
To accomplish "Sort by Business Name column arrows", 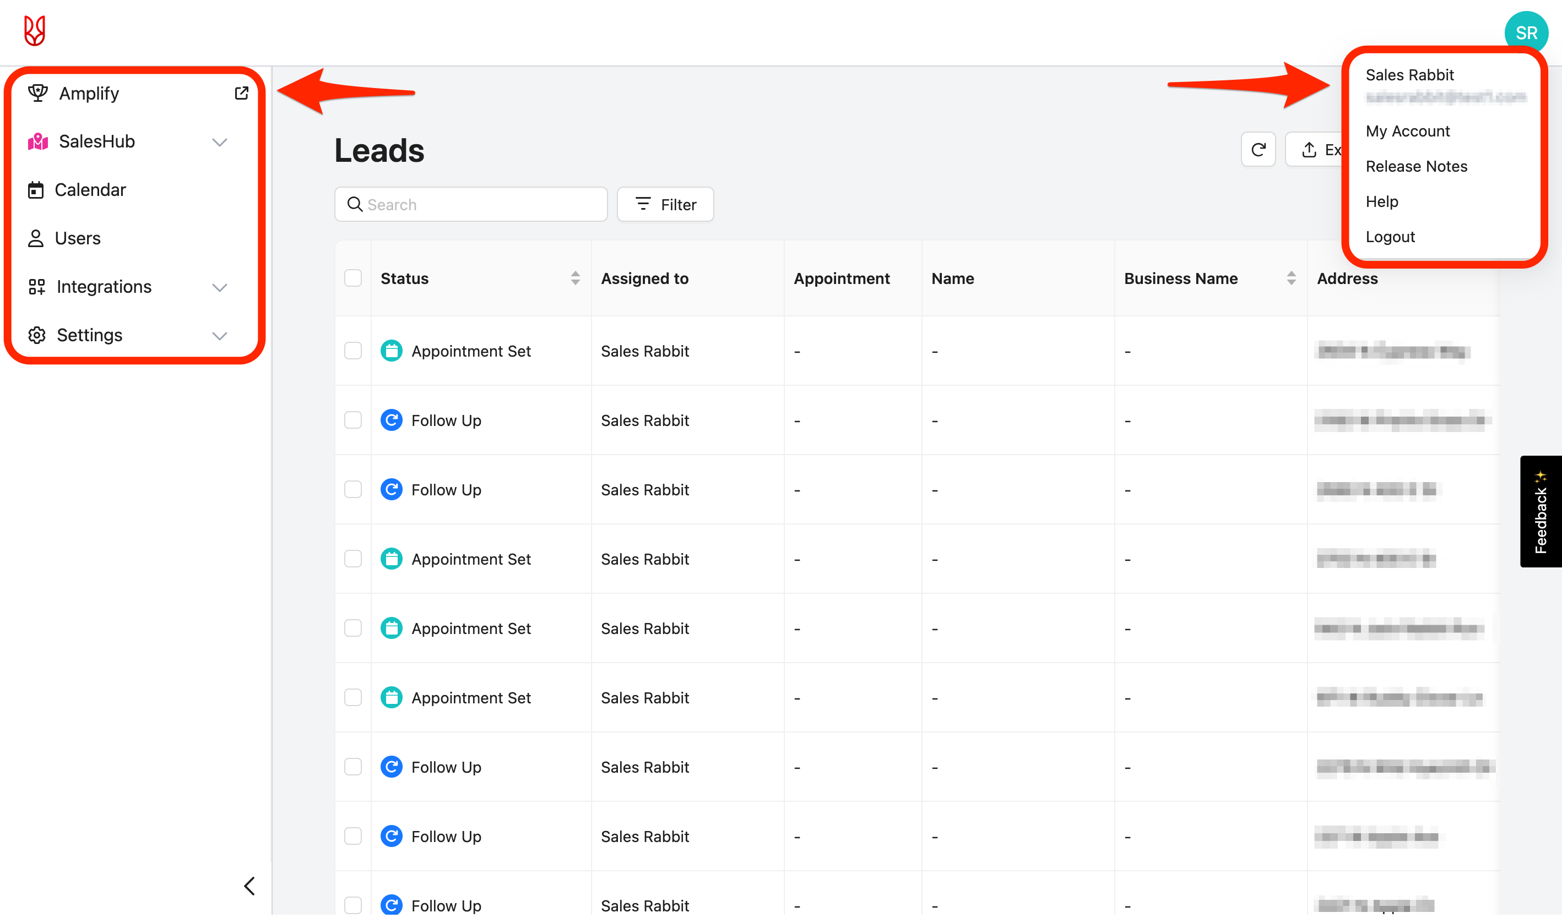I will 1291,278.
